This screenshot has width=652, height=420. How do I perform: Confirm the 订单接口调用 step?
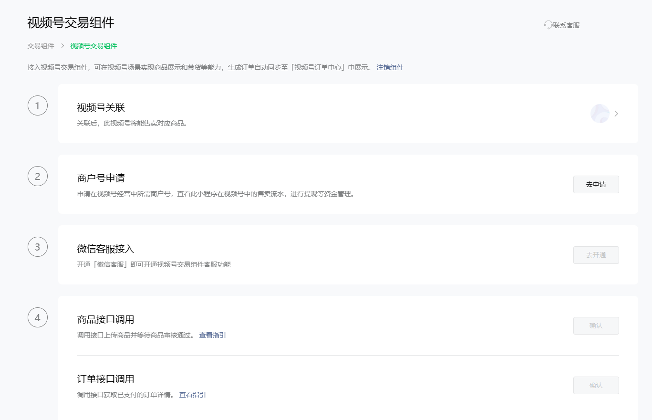coord(596,385)
